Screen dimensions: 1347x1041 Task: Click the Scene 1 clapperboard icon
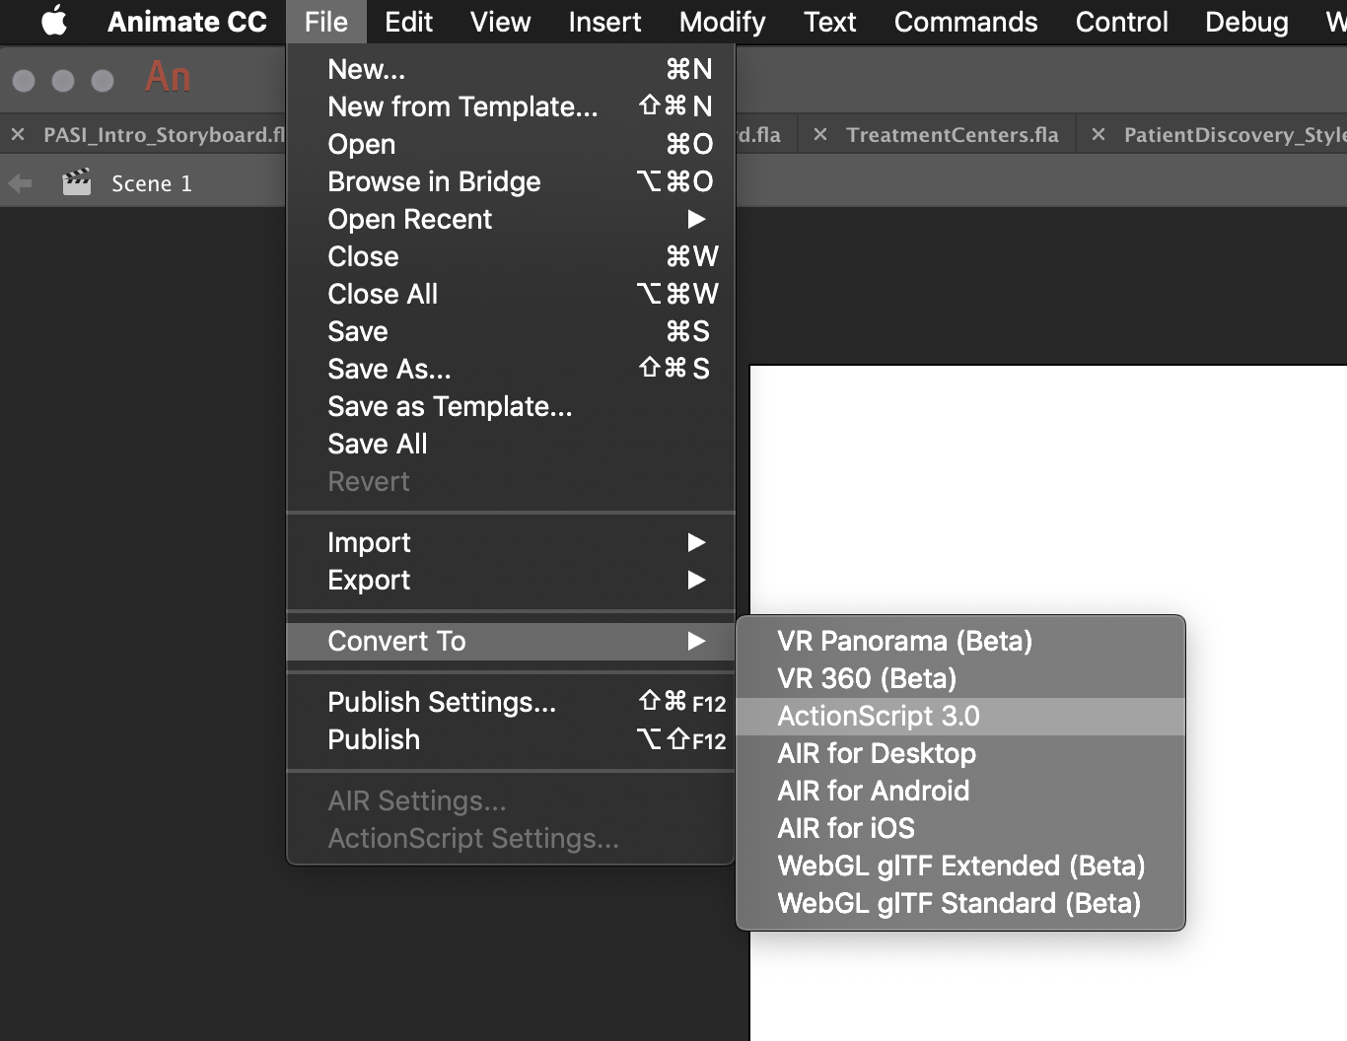pyautogui.click(x=77, y=182)
